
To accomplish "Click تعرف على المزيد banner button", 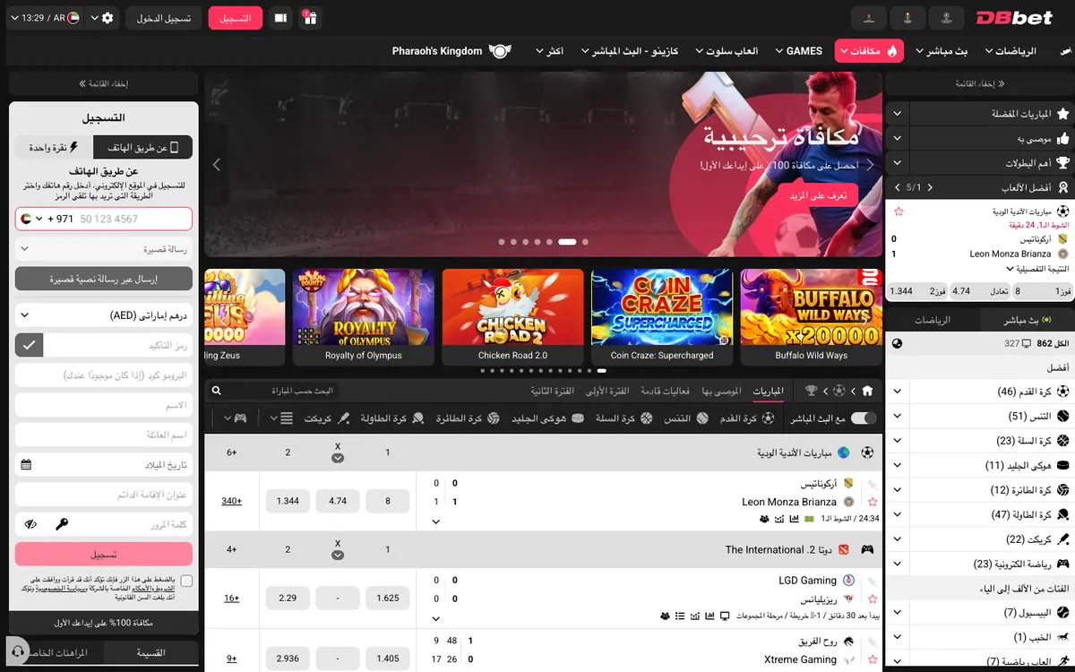I will pyautogui.click(x=818, y=195).
